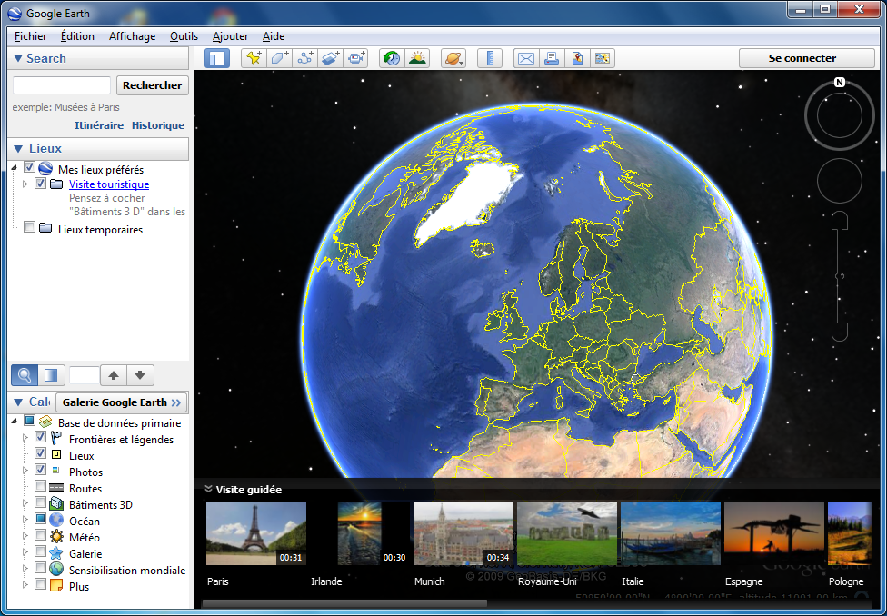The height and width of the screenshot is (616, 887).
Task: Open the Aide menu
Action: (274, 36)
